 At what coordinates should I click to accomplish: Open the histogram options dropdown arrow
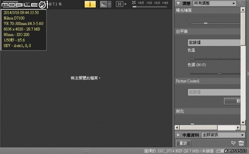[x=109, y=4]
